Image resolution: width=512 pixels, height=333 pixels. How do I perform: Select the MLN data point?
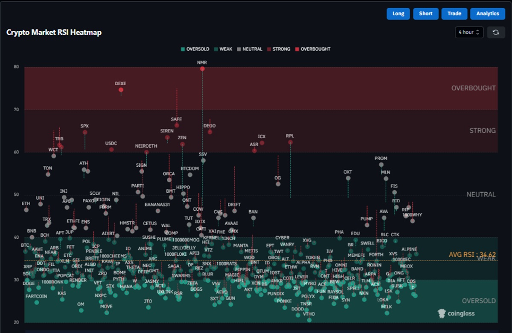386,179
